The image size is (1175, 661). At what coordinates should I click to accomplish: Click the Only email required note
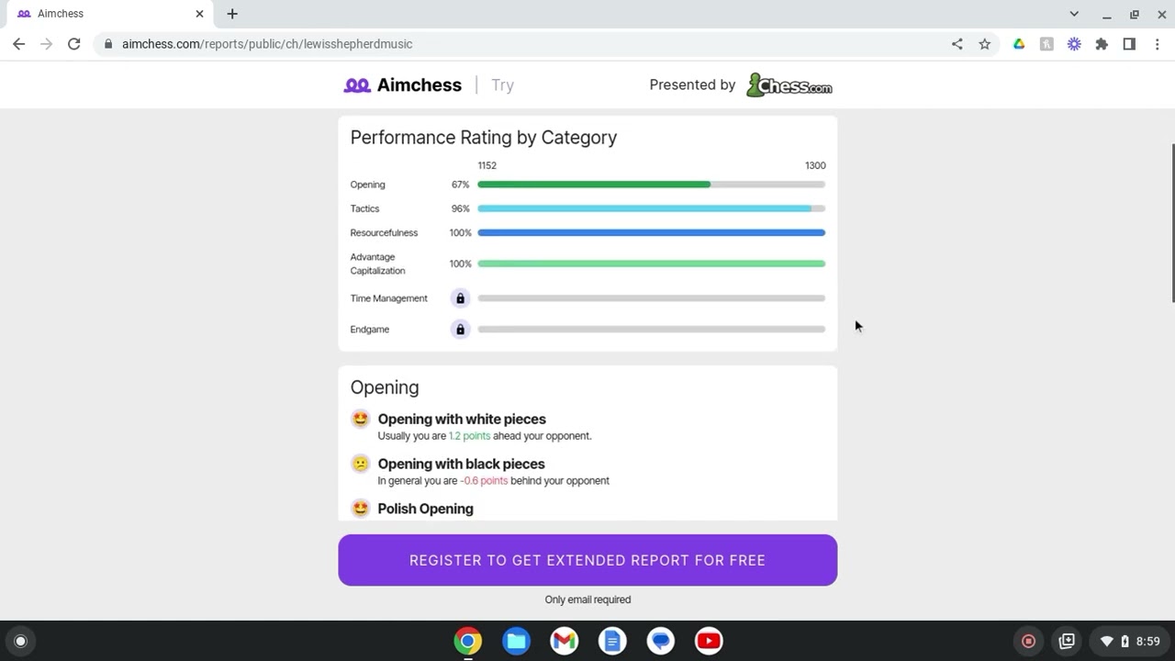[587, 599]
